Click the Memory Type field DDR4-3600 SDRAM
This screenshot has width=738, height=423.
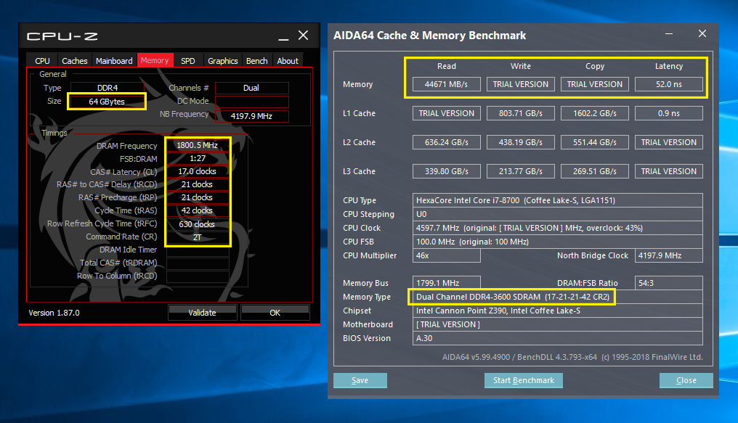[x=558, y=297]
